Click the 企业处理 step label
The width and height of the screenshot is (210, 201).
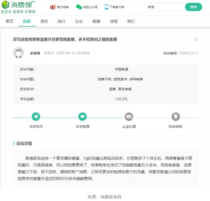coord(129,126)
